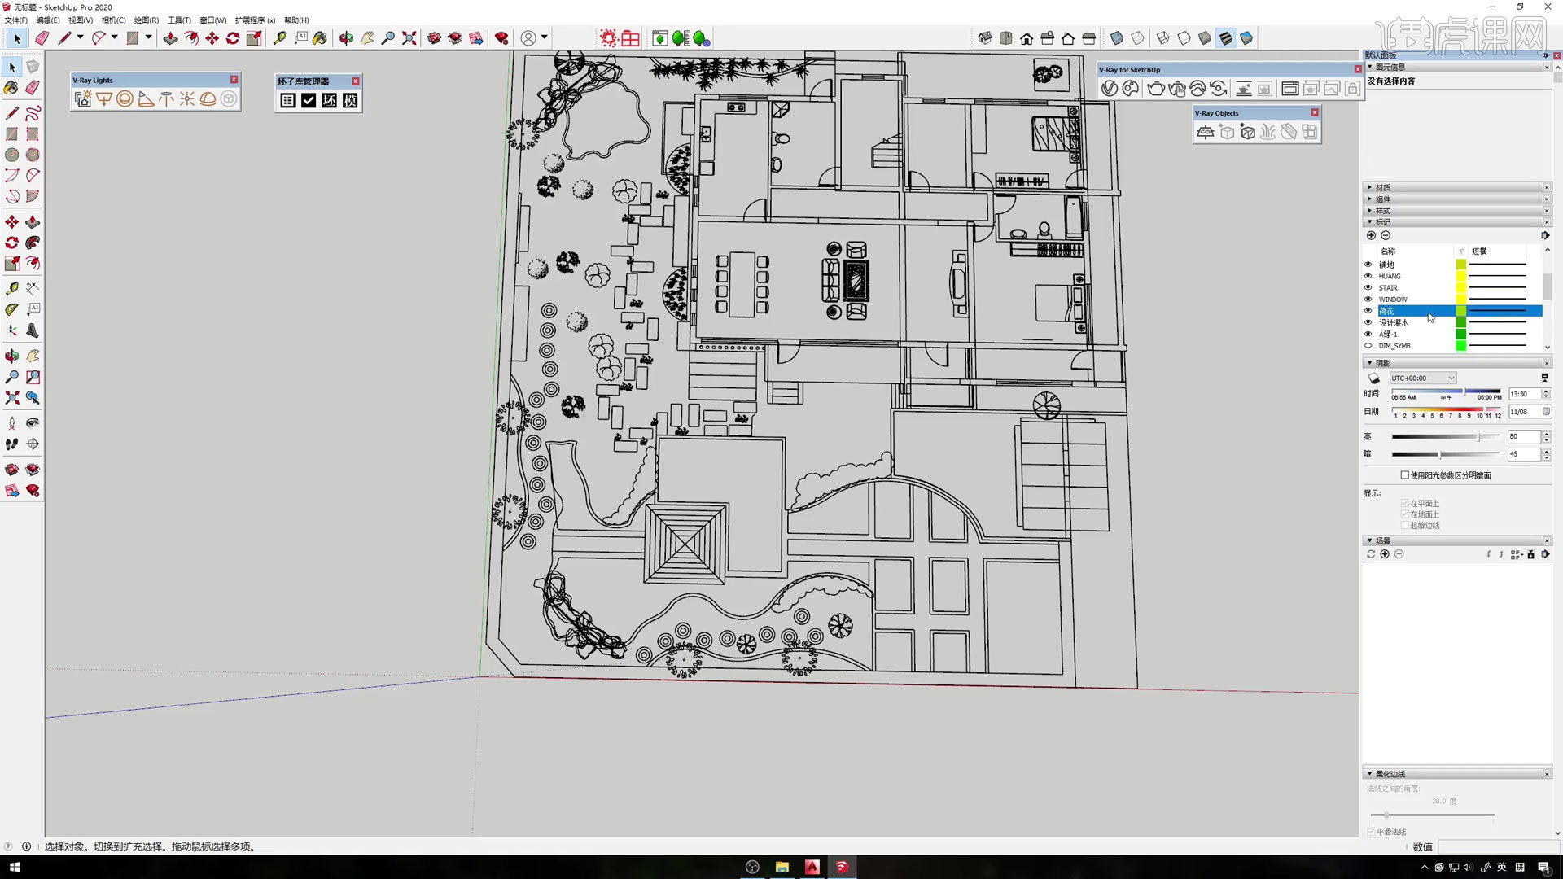This screenshot has width=1563, height=879.
Task: Open the 窗口(W) menu
Action: 213,20
